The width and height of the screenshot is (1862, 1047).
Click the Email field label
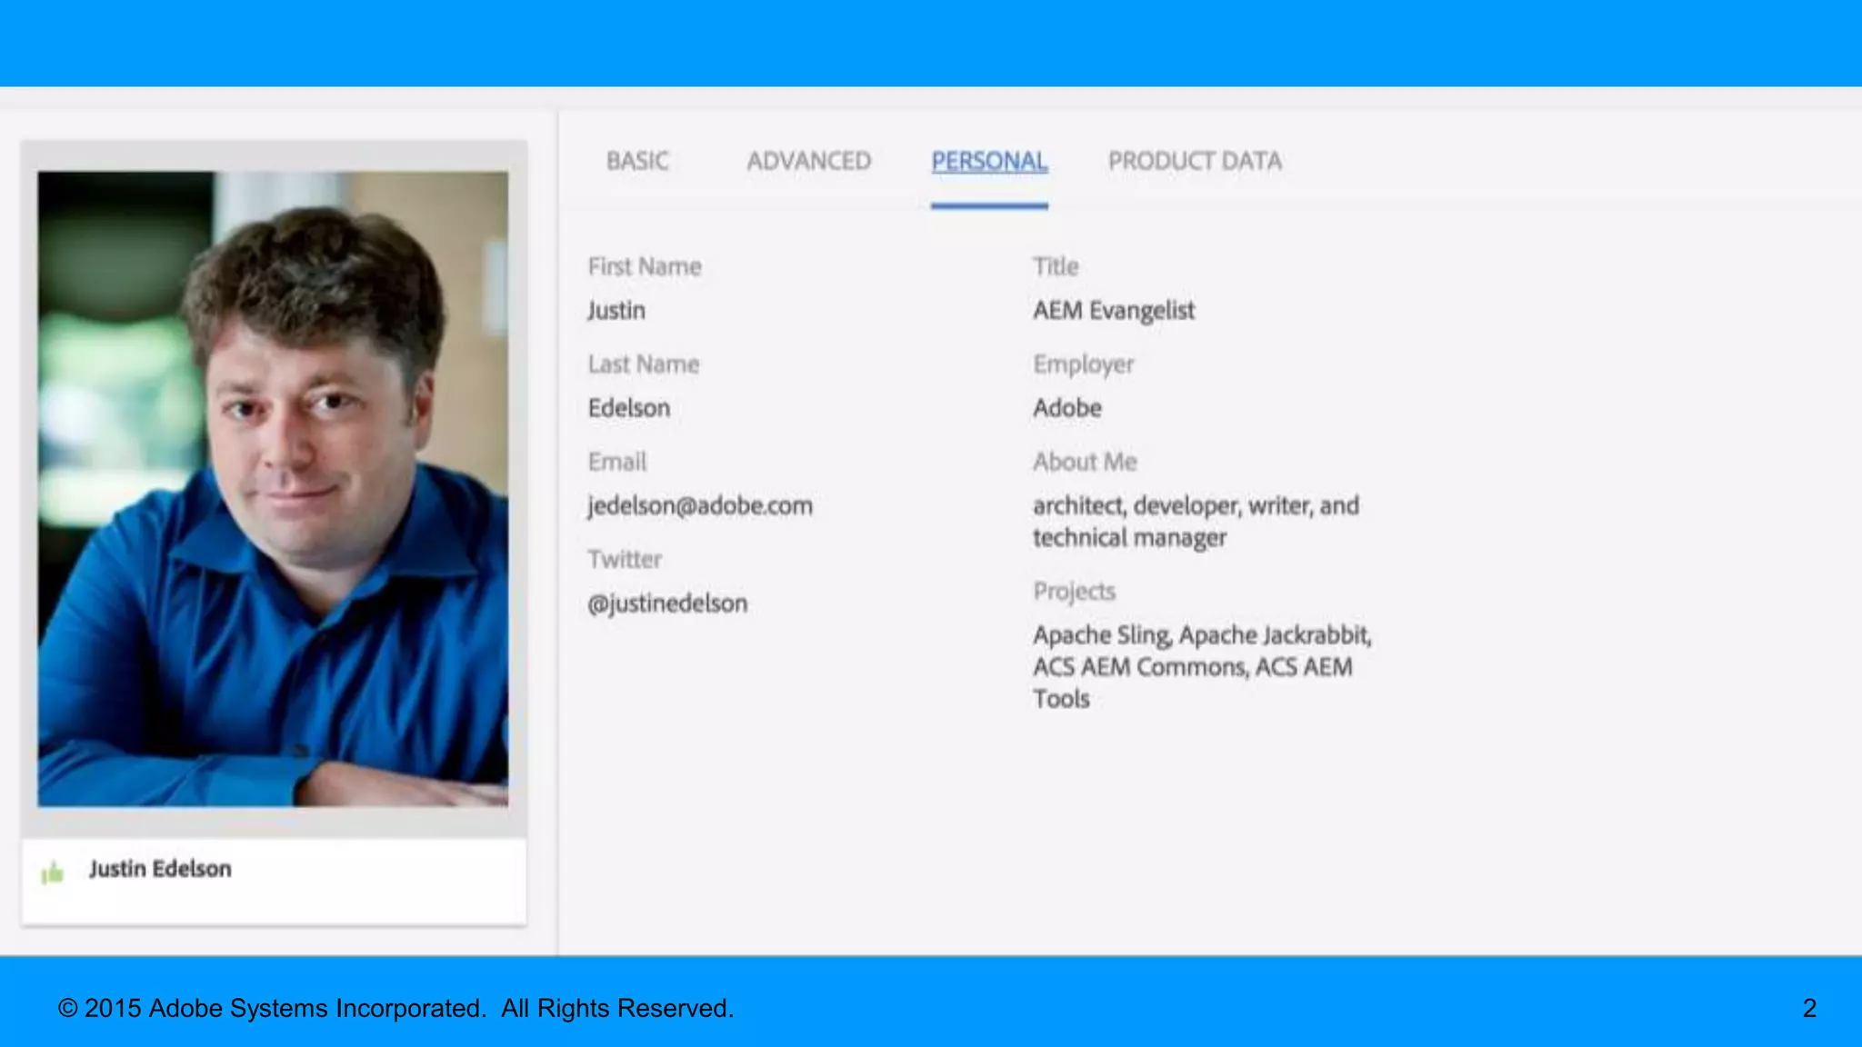pyautogui.click(x=617, y=462)
